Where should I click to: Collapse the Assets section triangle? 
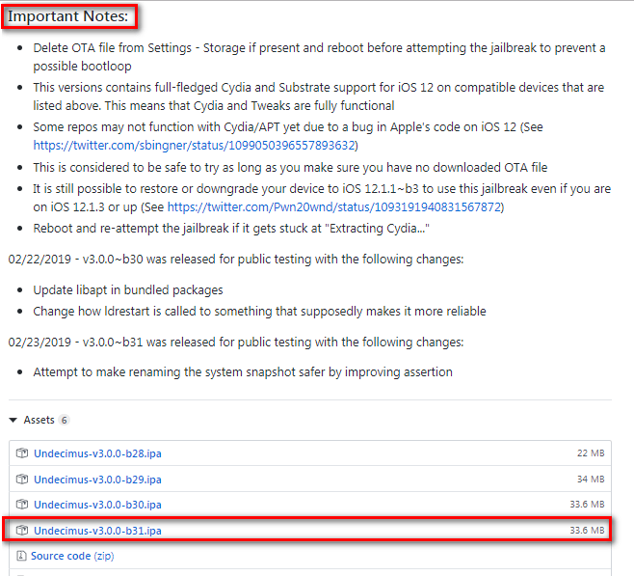coord(13,420)
